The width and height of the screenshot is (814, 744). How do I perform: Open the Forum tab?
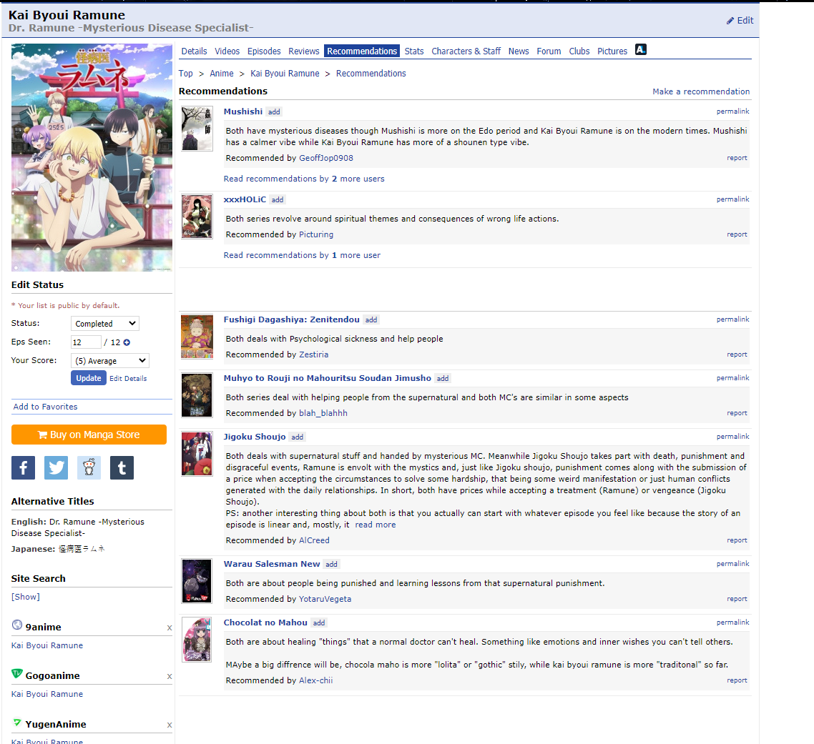549,51
